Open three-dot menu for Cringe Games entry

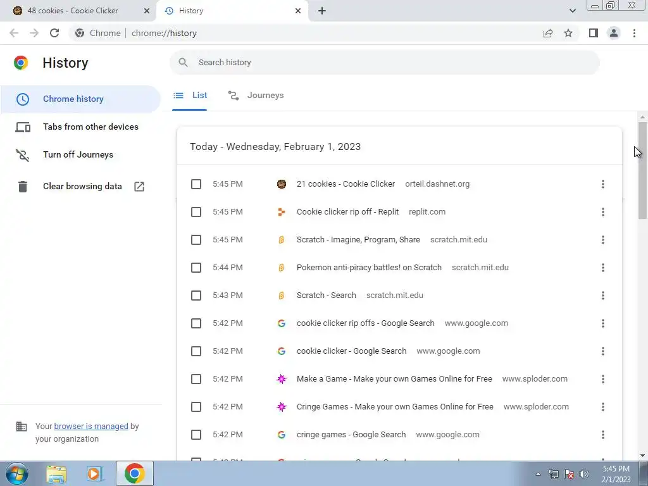(x=603, y=407)
